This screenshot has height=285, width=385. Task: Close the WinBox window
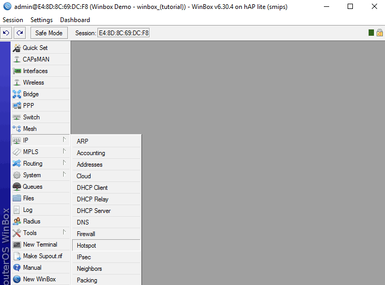point(374,6)
